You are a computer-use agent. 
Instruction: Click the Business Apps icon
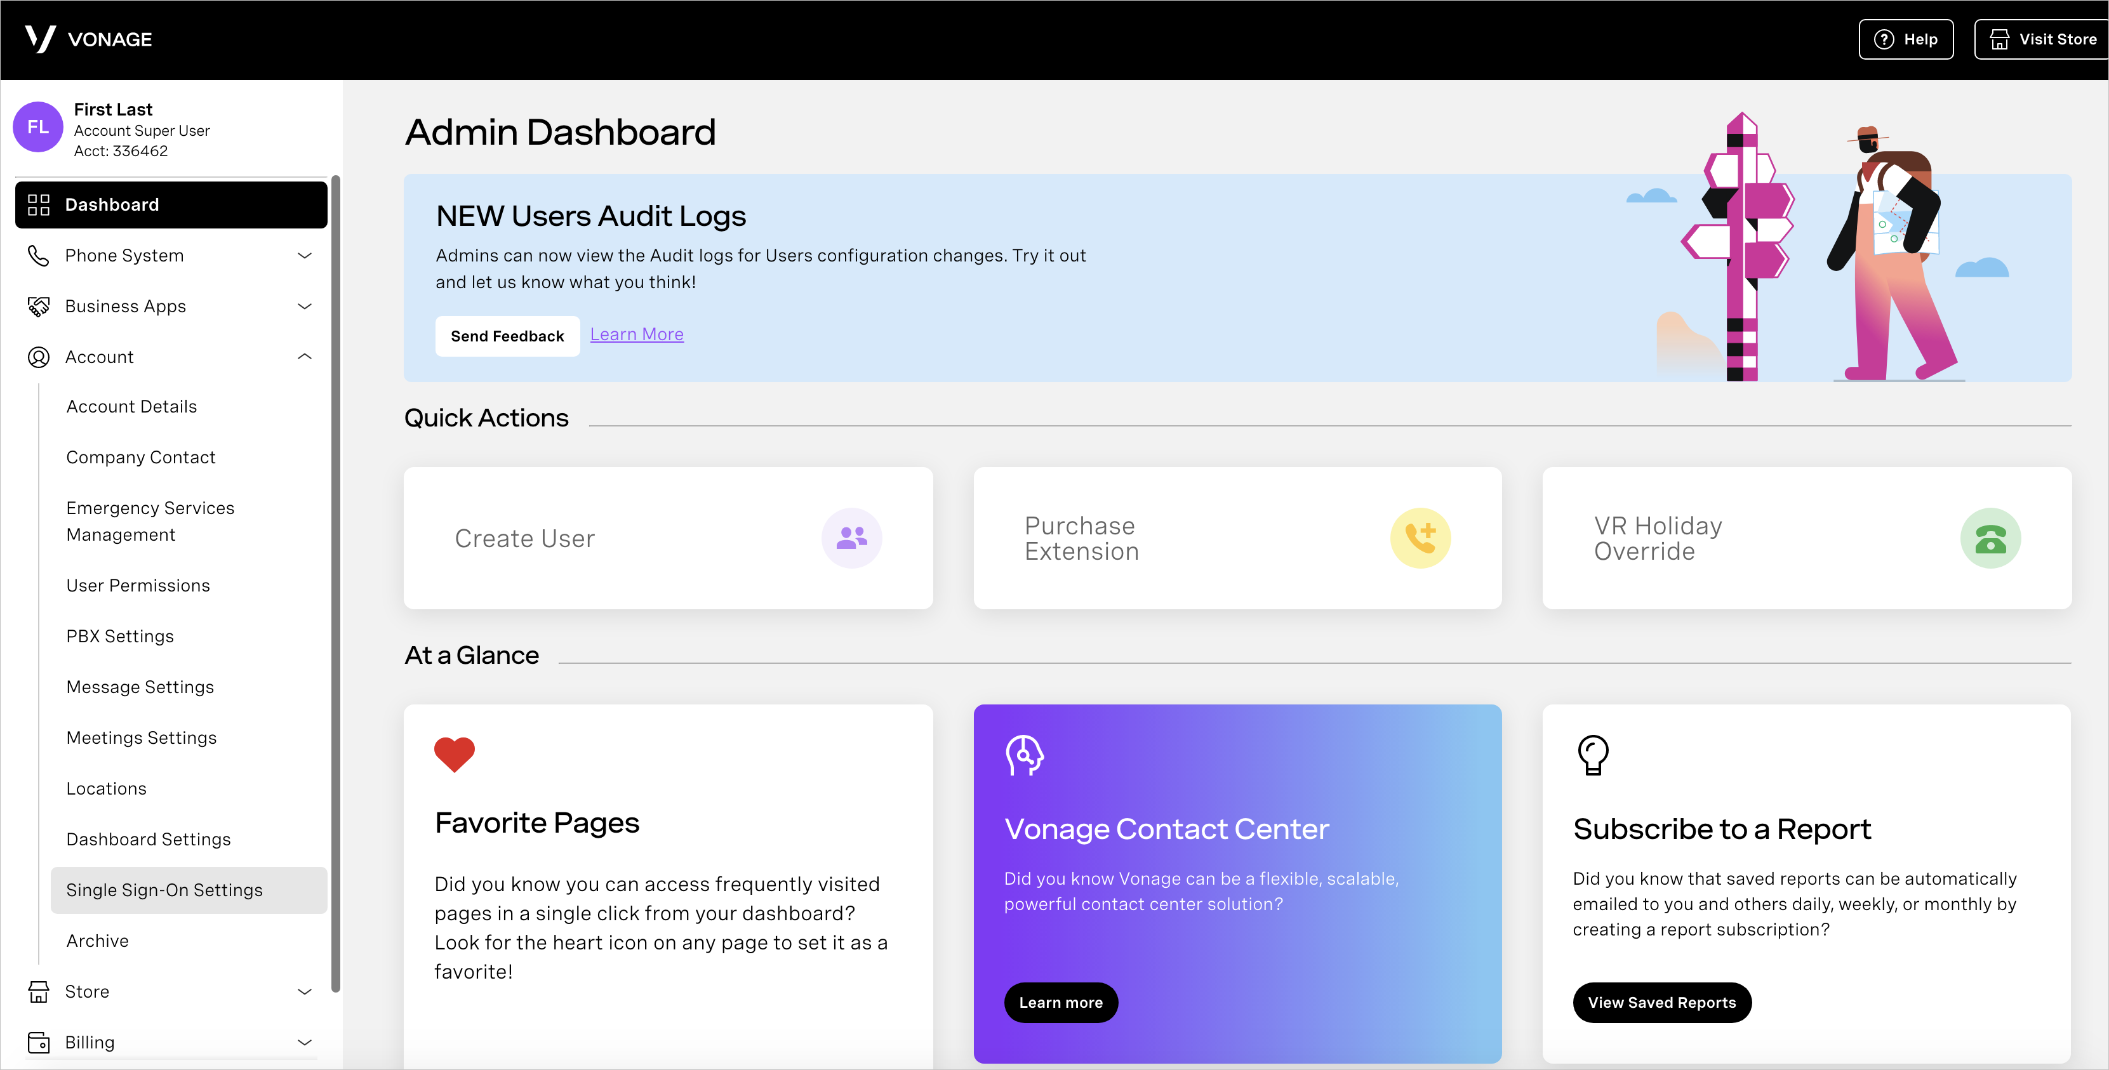tap(37, 306)
